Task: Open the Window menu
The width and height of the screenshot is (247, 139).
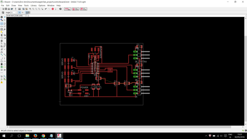Action: coord(51,5)
